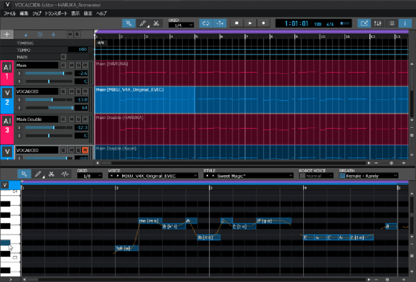Open the ジョブ menu

tap(37, 13)
